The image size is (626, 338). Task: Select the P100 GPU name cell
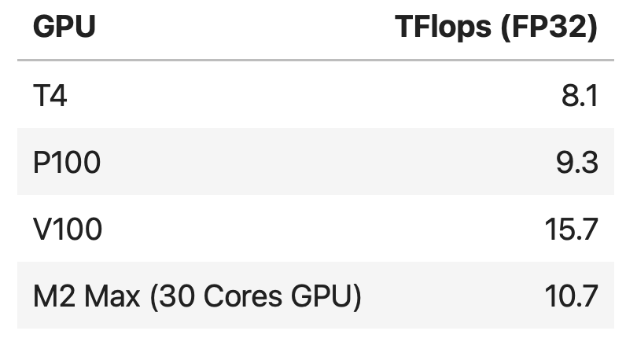coord(67,163)
